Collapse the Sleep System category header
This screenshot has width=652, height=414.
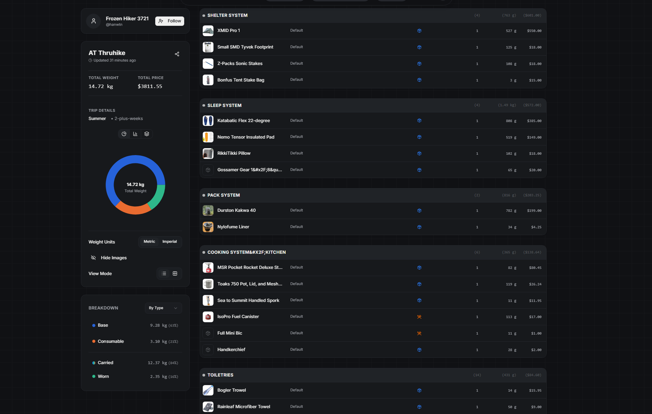224,106
